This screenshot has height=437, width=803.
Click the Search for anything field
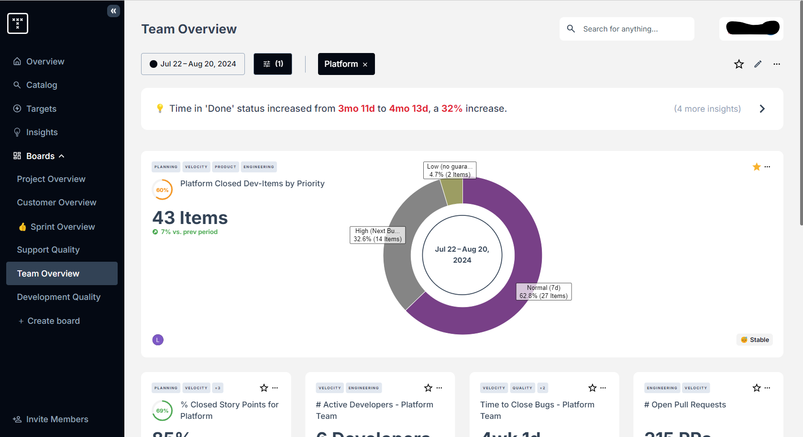coord(627,29)
